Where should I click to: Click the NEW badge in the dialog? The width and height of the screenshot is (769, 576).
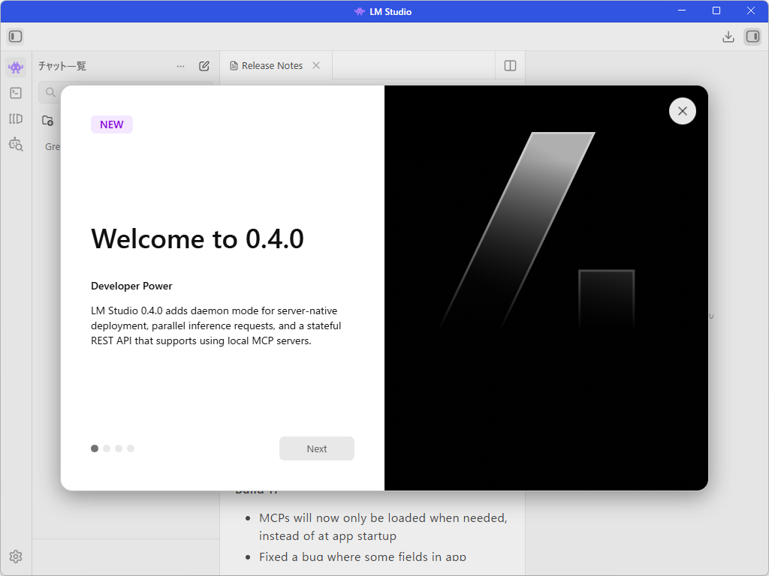click(x=111, y=124)
